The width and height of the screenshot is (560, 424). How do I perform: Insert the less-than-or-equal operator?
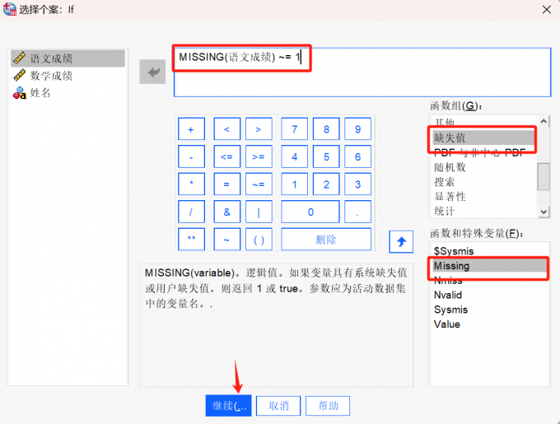(x=226, y=156)
